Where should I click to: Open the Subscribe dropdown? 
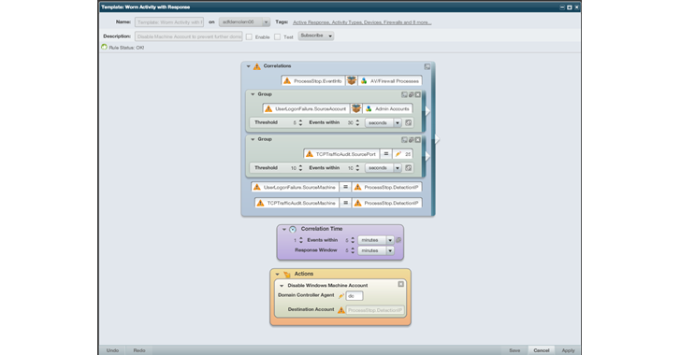(316, 36)
